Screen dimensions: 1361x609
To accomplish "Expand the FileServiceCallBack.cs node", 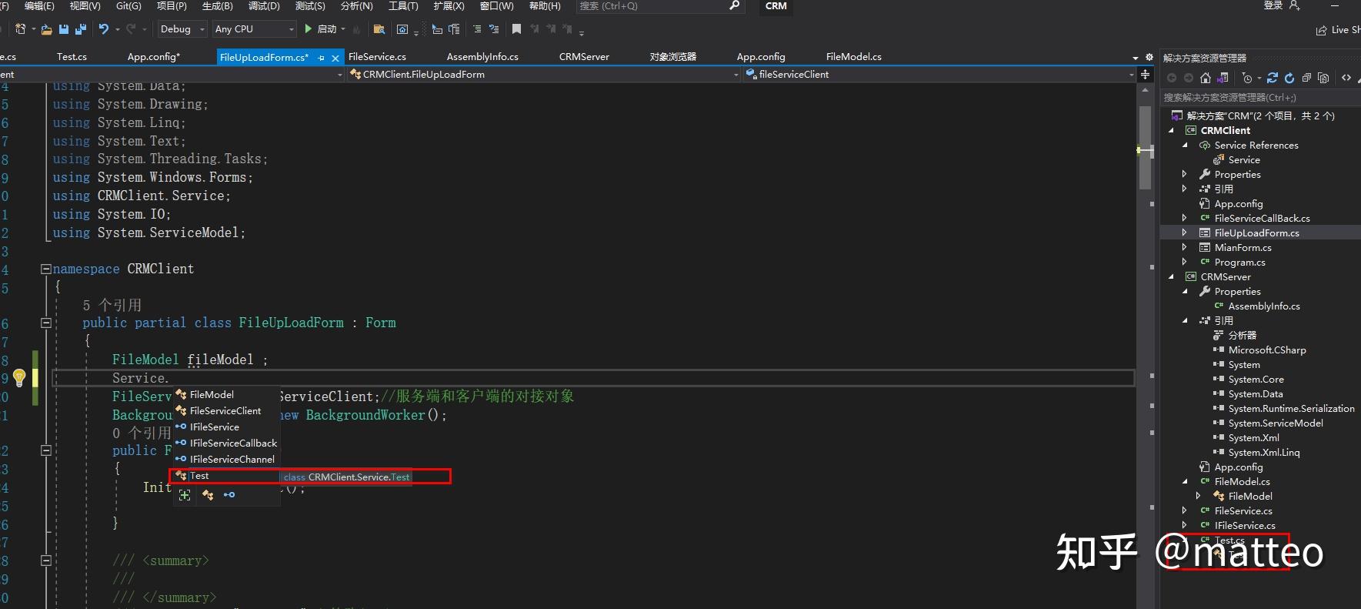I will pyautogui.click(x=1185, y=219).
